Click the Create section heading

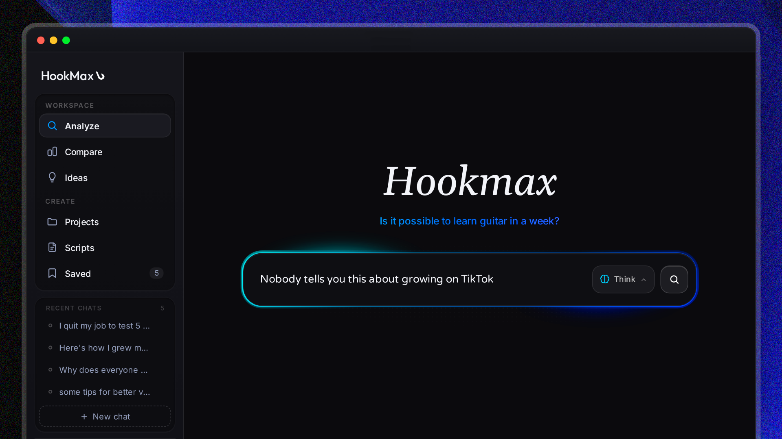[60, 201]
